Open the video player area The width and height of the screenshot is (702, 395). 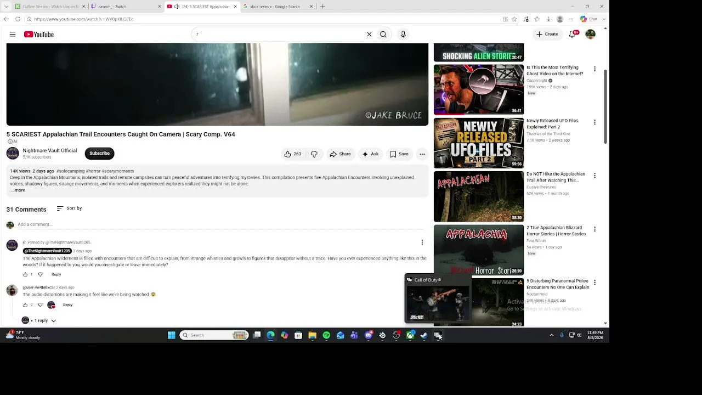[217, 84]
